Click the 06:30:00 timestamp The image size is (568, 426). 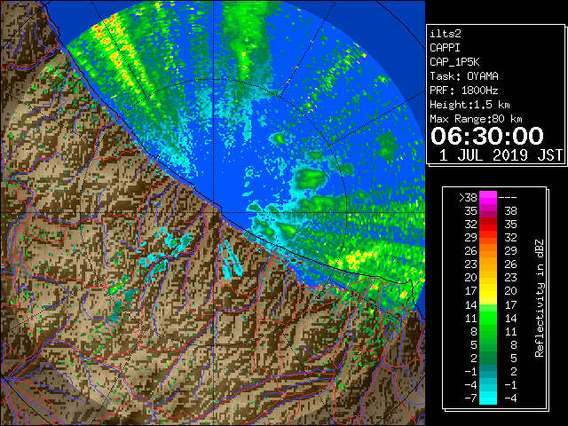point(487,136)
